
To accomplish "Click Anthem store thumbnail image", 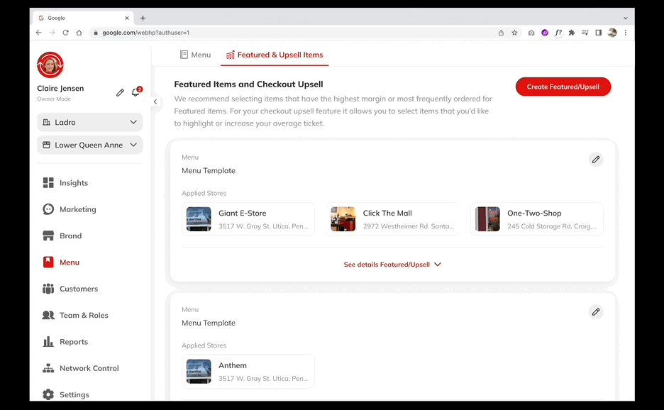I will (x=199, y=372).
